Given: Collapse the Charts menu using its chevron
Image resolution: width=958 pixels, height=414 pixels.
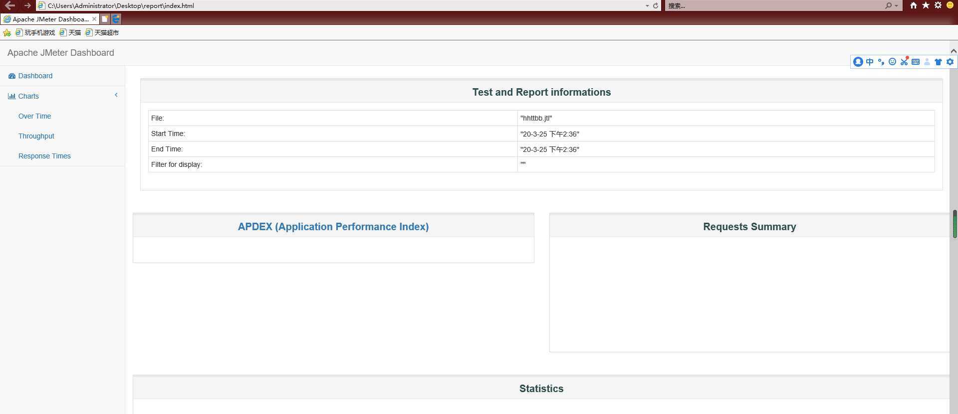Looking at the screenshot, I should pyautogui.click(x=116, y=95).
